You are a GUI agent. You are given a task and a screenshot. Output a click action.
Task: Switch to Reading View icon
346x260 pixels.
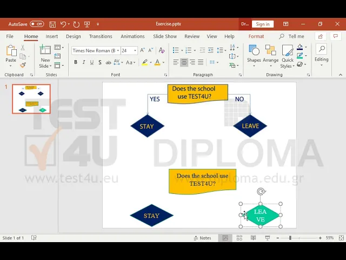[x=254, y=238]
